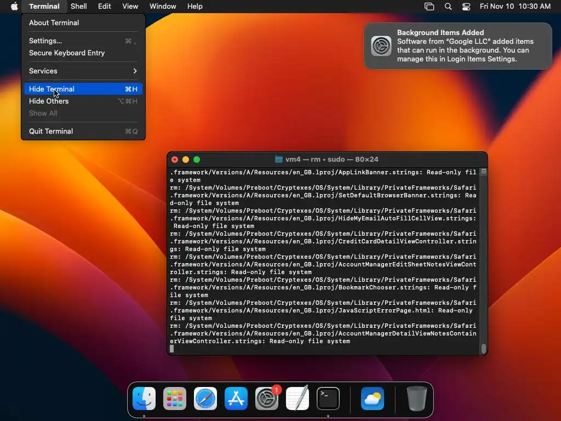561x421 pixels.
Task: Click the Terminal scrollbar thumb
Action: coord(484,348)
